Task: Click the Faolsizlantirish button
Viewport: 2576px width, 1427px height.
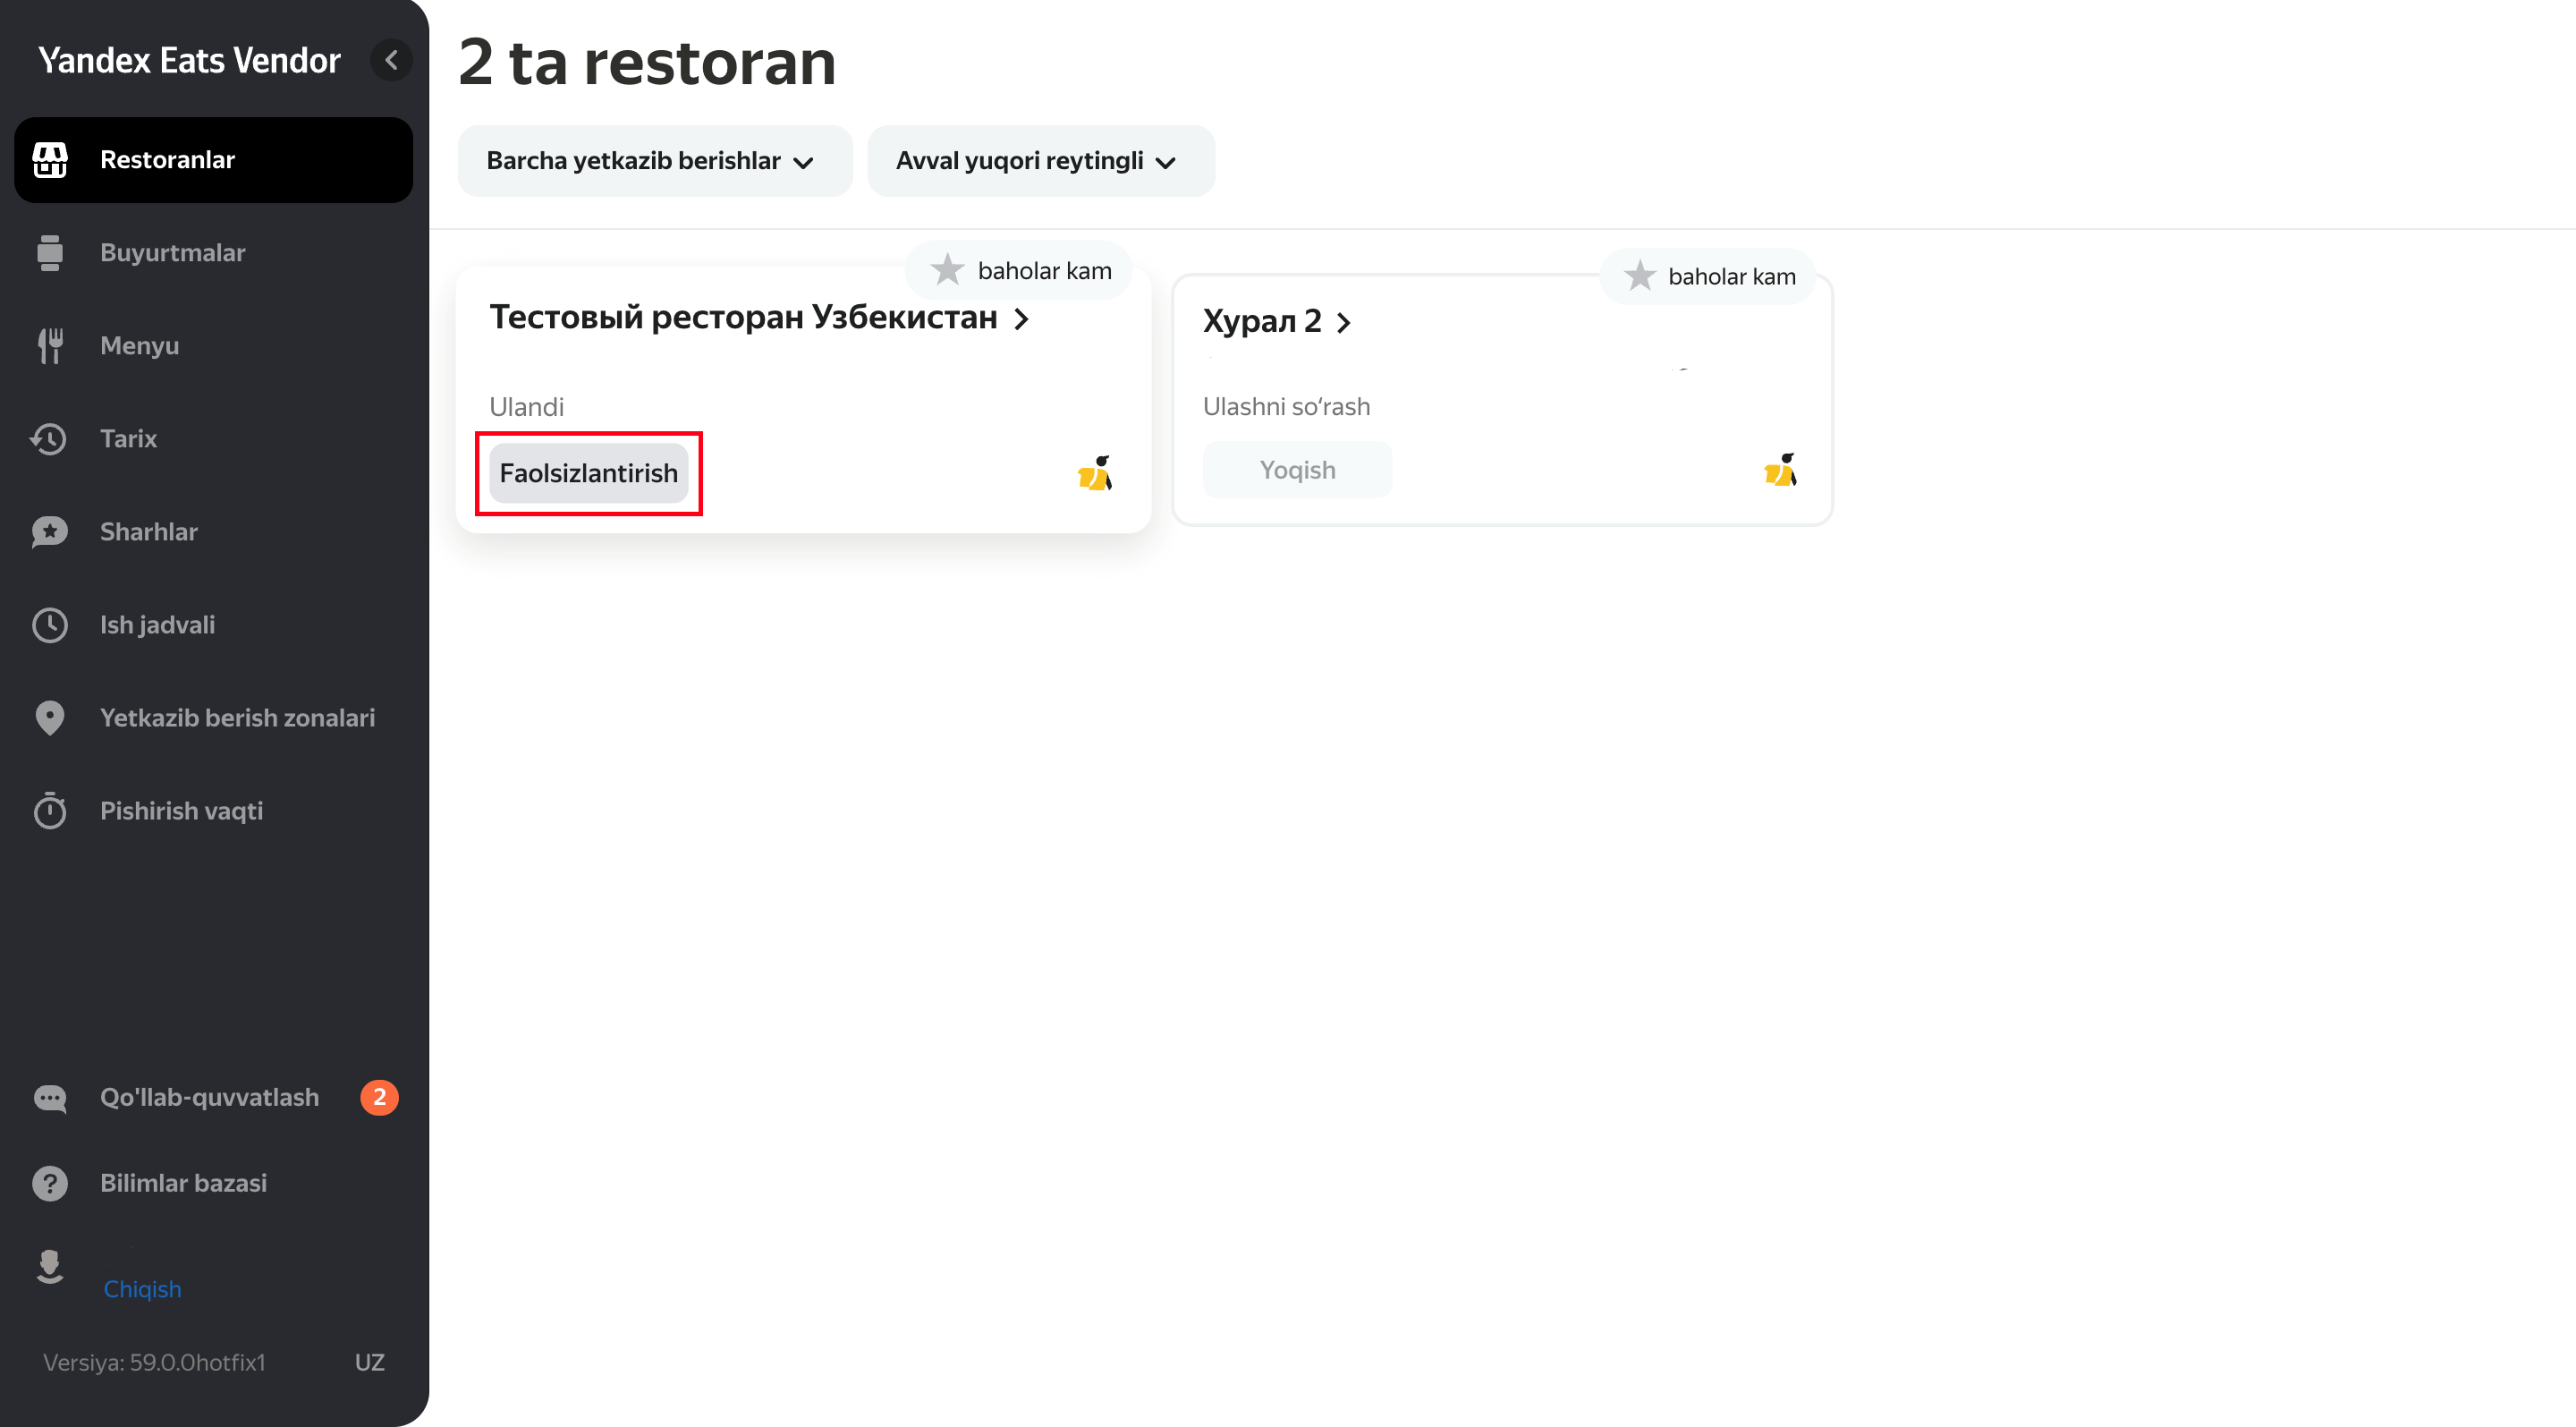Action: tap(588, 474)
